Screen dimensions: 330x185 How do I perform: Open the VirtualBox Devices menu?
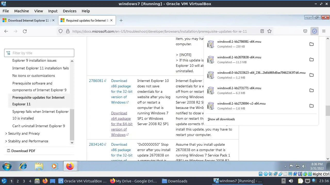(x=70, y=11)
